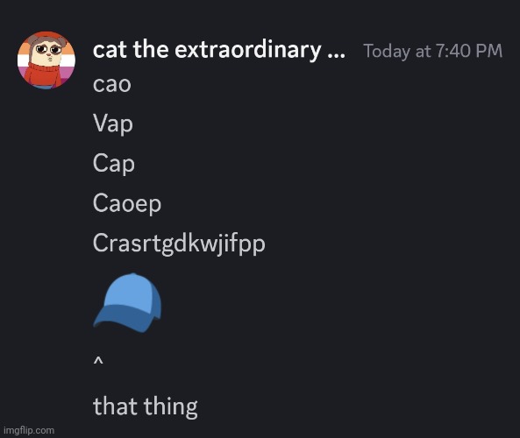Click the caret symbol message
520x438 pixels.
[98, 362]
